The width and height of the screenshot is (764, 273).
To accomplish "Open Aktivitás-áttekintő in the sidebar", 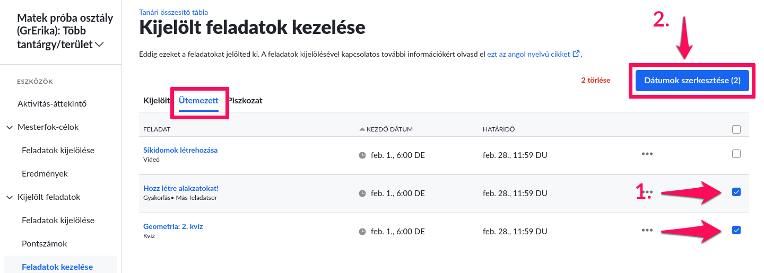I will 52,104.
